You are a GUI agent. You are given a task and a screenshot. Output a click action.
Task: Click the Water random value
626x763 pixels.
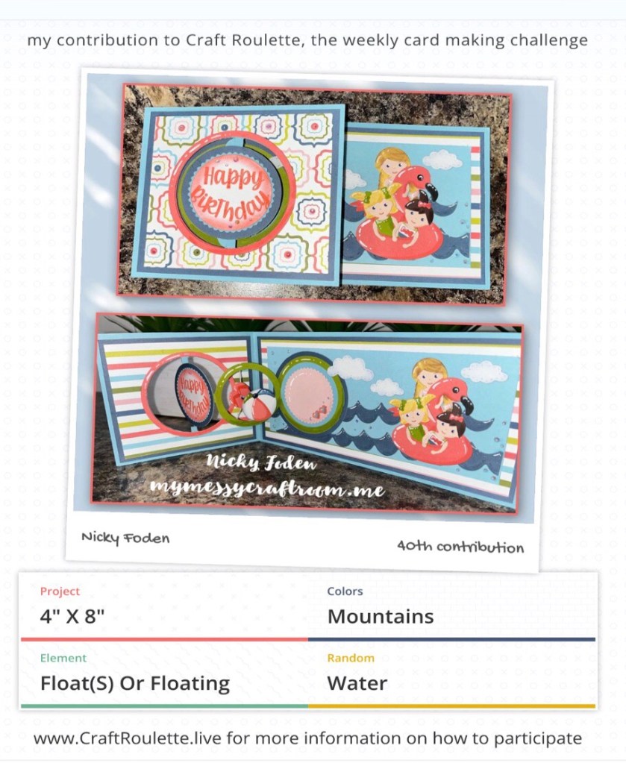357,683
